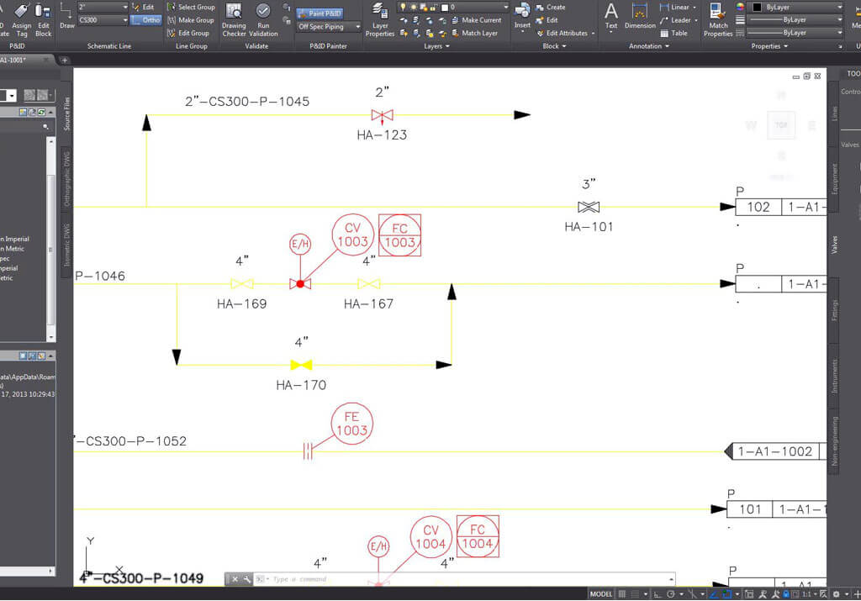861x601 pixels.
Task: Click the Assign Tag tool
Action: 21,20
